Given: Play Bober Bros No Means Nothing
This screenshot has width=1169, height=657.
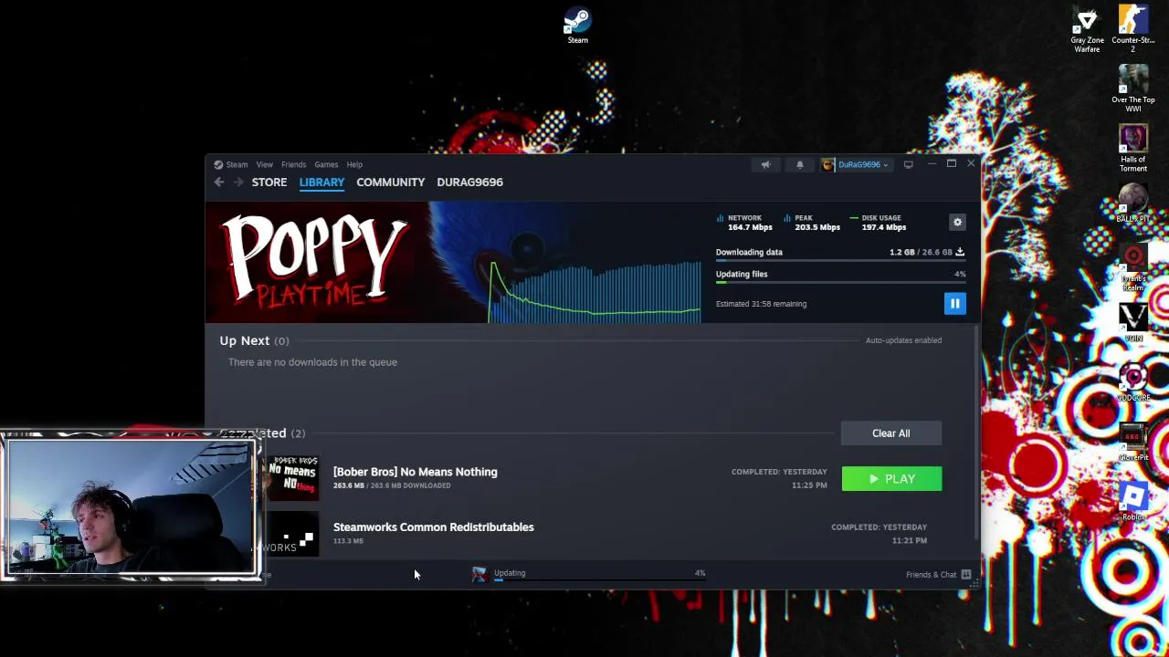Looking at the screenshot, I should [891, 479].
